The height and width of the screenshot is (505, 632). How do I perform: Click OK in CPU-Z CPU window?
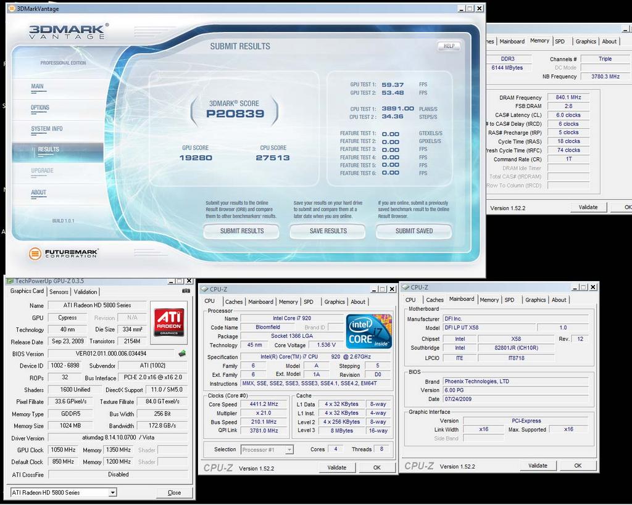tap(377, 467)
